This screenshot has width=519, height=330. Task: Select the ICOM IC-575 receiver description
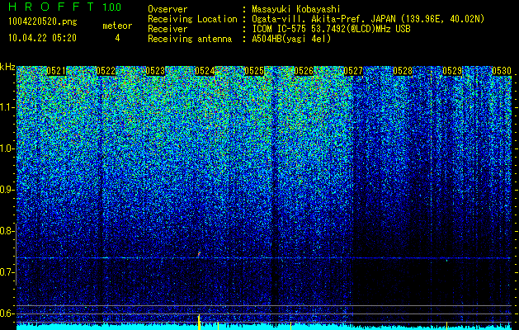[332, 29]
